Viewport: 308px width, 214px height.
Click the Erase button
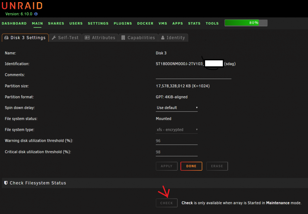(x=217, y=166)
